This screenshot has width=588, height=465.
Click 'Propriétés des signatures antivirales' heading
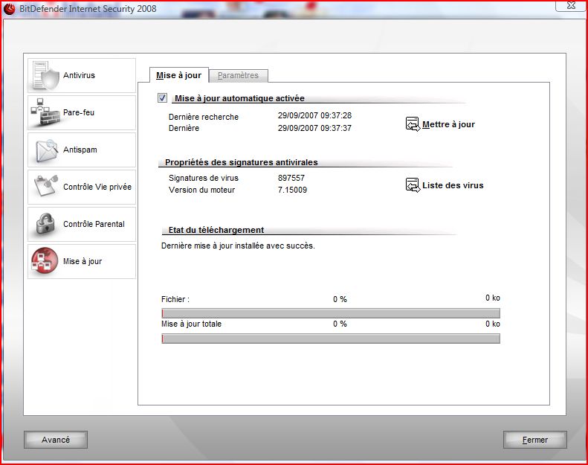[x=242, y=162]
